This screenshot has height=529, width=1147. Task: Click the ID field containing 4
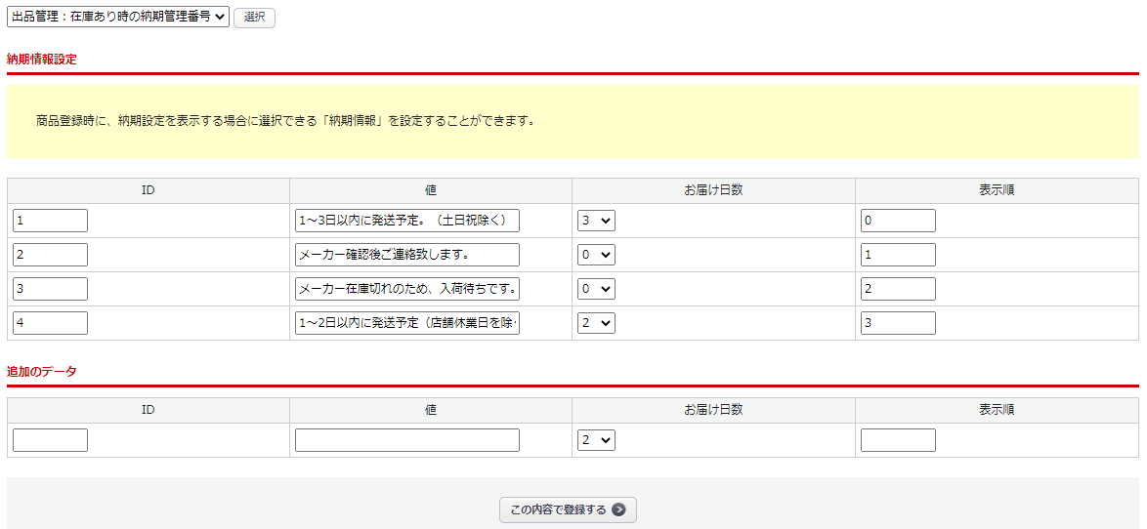[51, 323]
